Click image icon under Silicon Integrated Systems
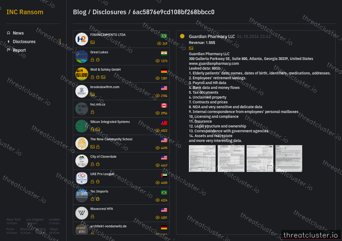 tap(98, 129)
